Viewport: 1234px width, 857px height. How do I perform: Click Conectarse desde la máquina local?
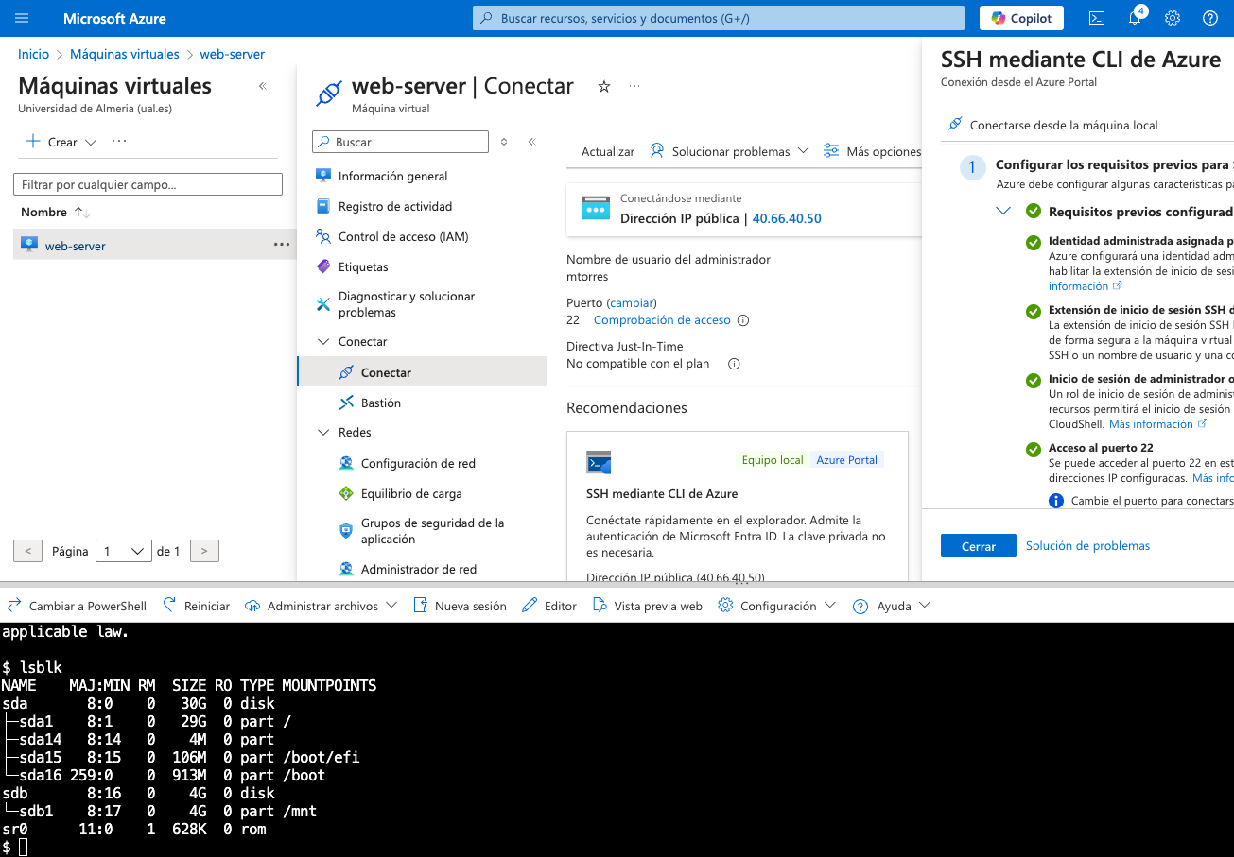tap(1052, 125)
